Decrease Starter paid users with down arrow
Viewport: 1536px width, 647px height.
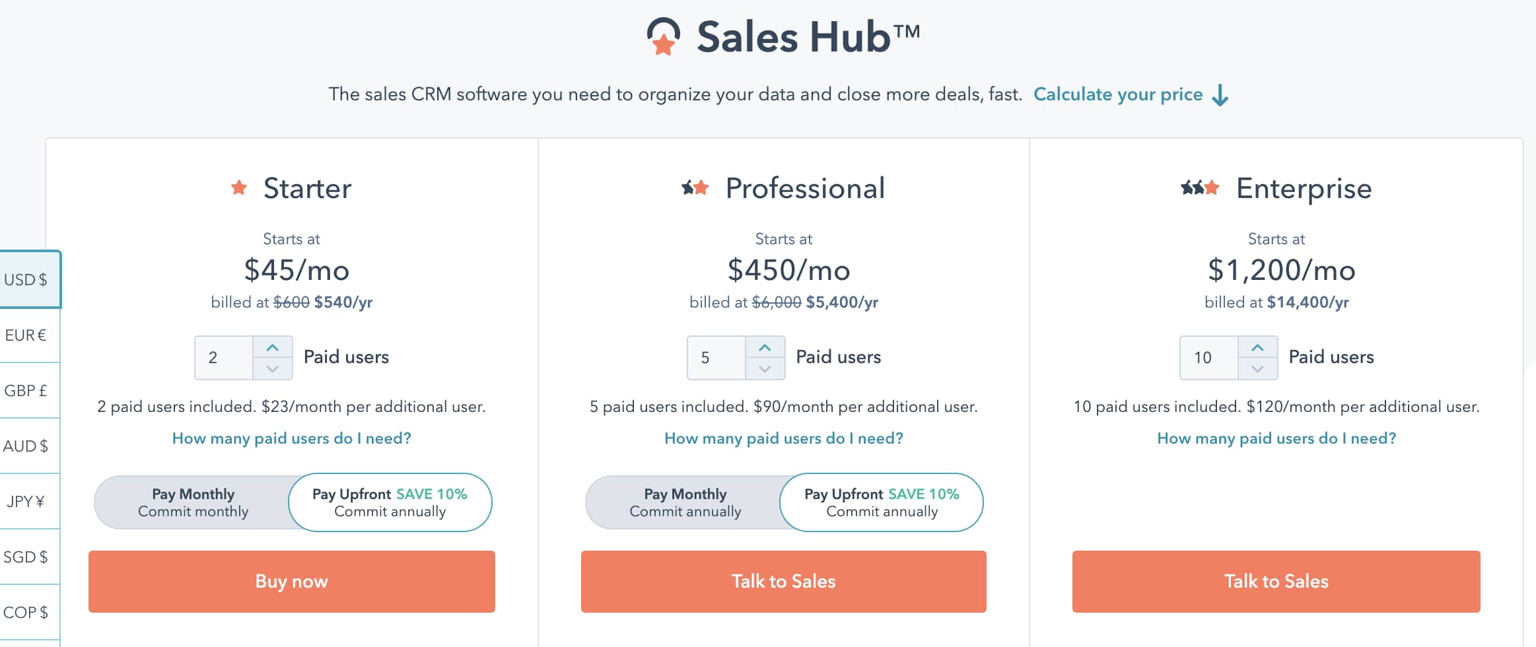(x=272, y=368)
